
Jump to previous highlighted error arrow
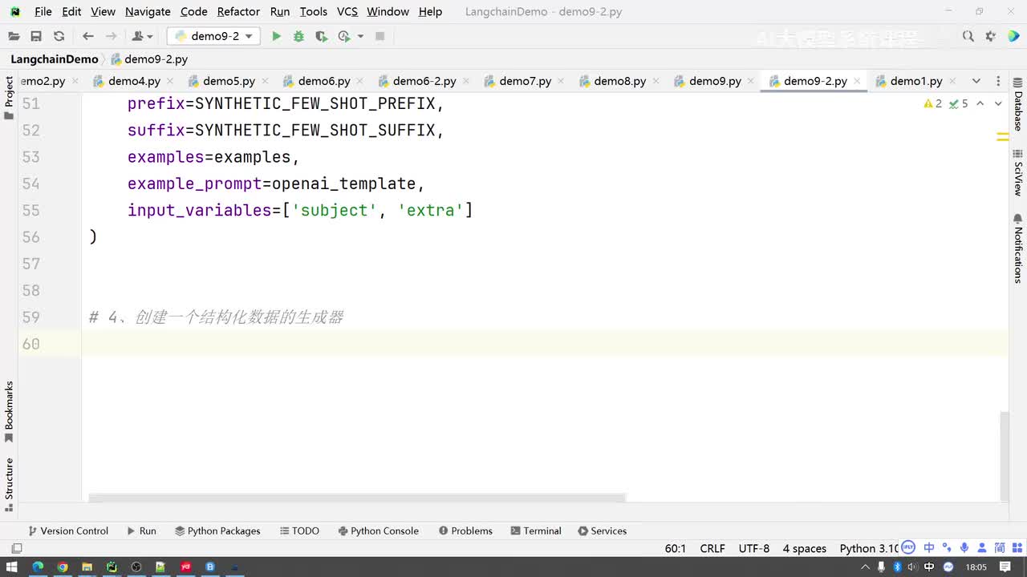coord(980,103)
